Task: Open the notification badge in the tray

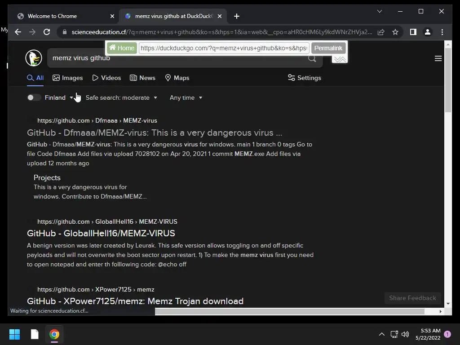Action: coord(447,334)
